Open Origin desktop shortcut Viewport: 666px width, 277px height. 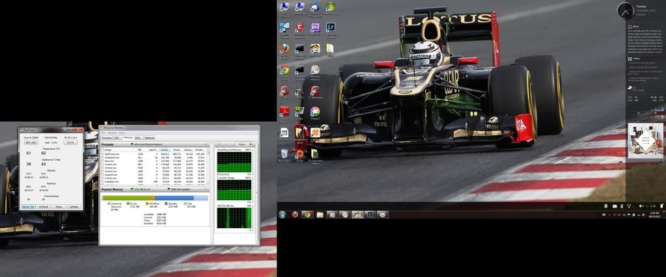(x=300, y=154)
